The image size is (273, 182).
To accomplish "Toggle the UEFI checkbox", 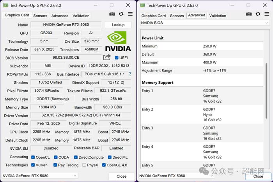I will point(117,58).
